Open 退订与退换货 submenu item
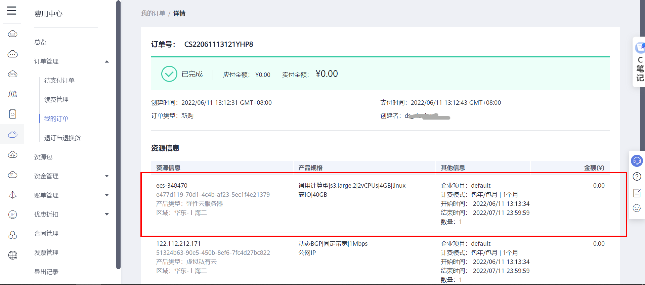 click(x=62, y=138)
